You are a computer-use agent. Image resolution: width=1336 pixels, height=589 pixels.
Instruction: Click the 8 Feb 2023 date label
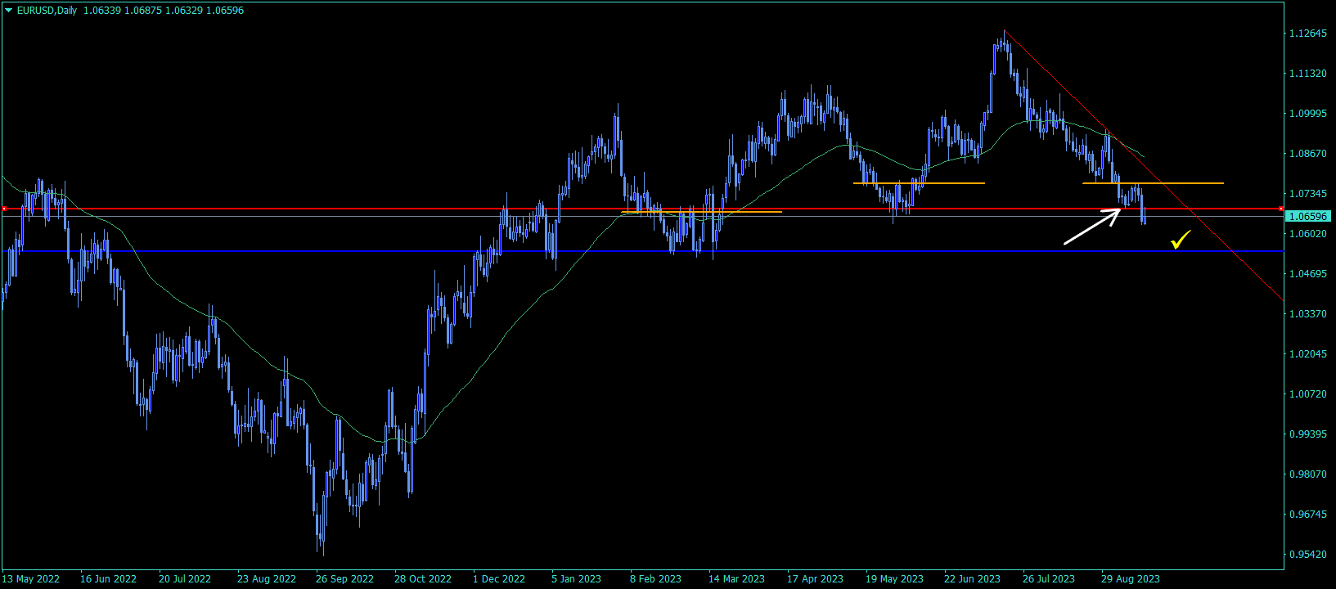655,579
